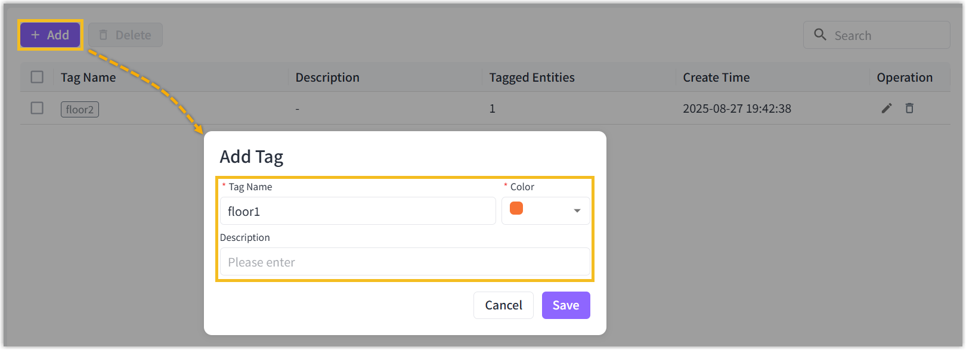Select the header select-all checkbox

click(x=37, y=77)
